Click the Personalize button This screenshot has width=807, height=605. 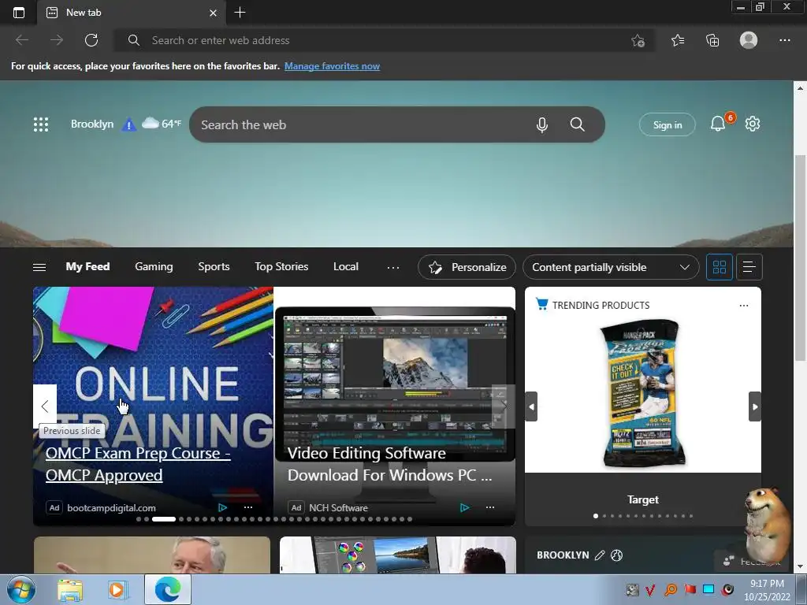[x=467, y=267]
